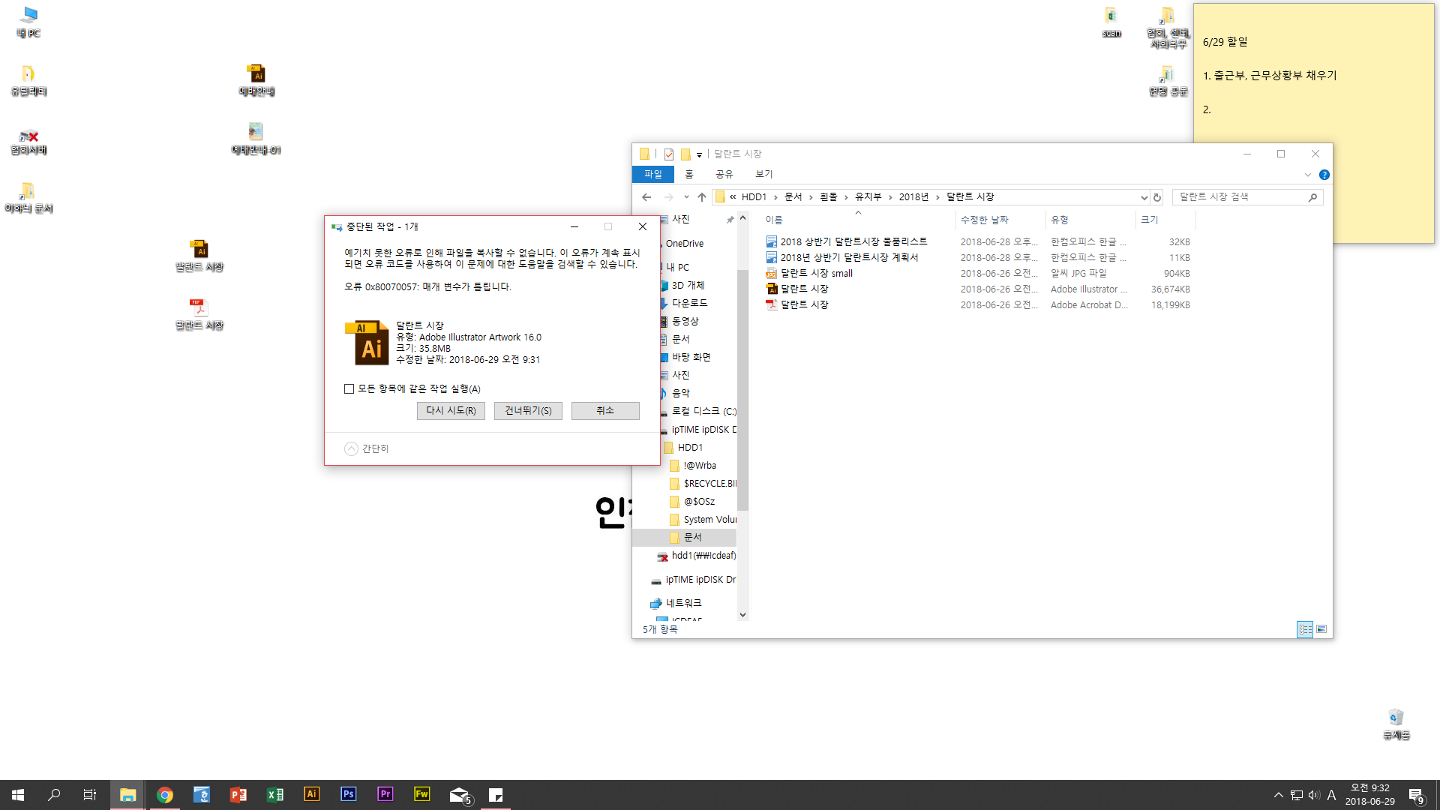This screenshot has height=810, width=1440.
Task: Open the Action Center notifications icon
Action: [x=1416, y=795]
